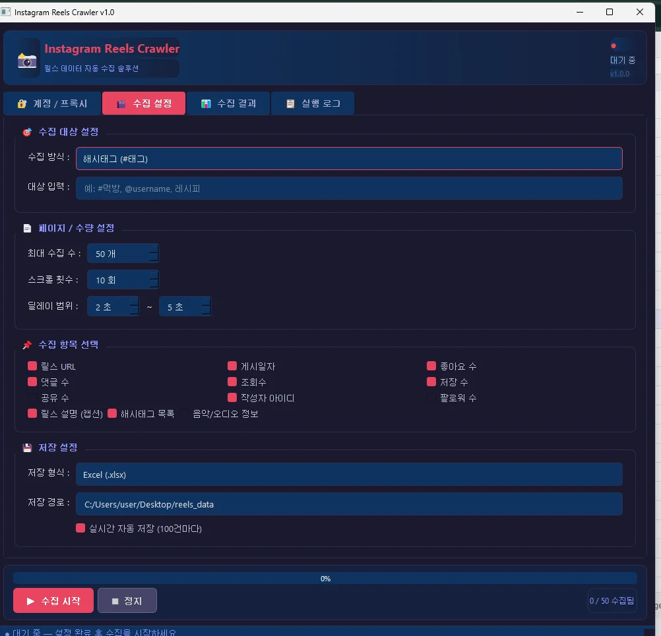Image resolution: width=661 pixels, height=636 pixels.
Task: Click the floppy disk icon beside 저장 설정
Action: coord(28,448)
